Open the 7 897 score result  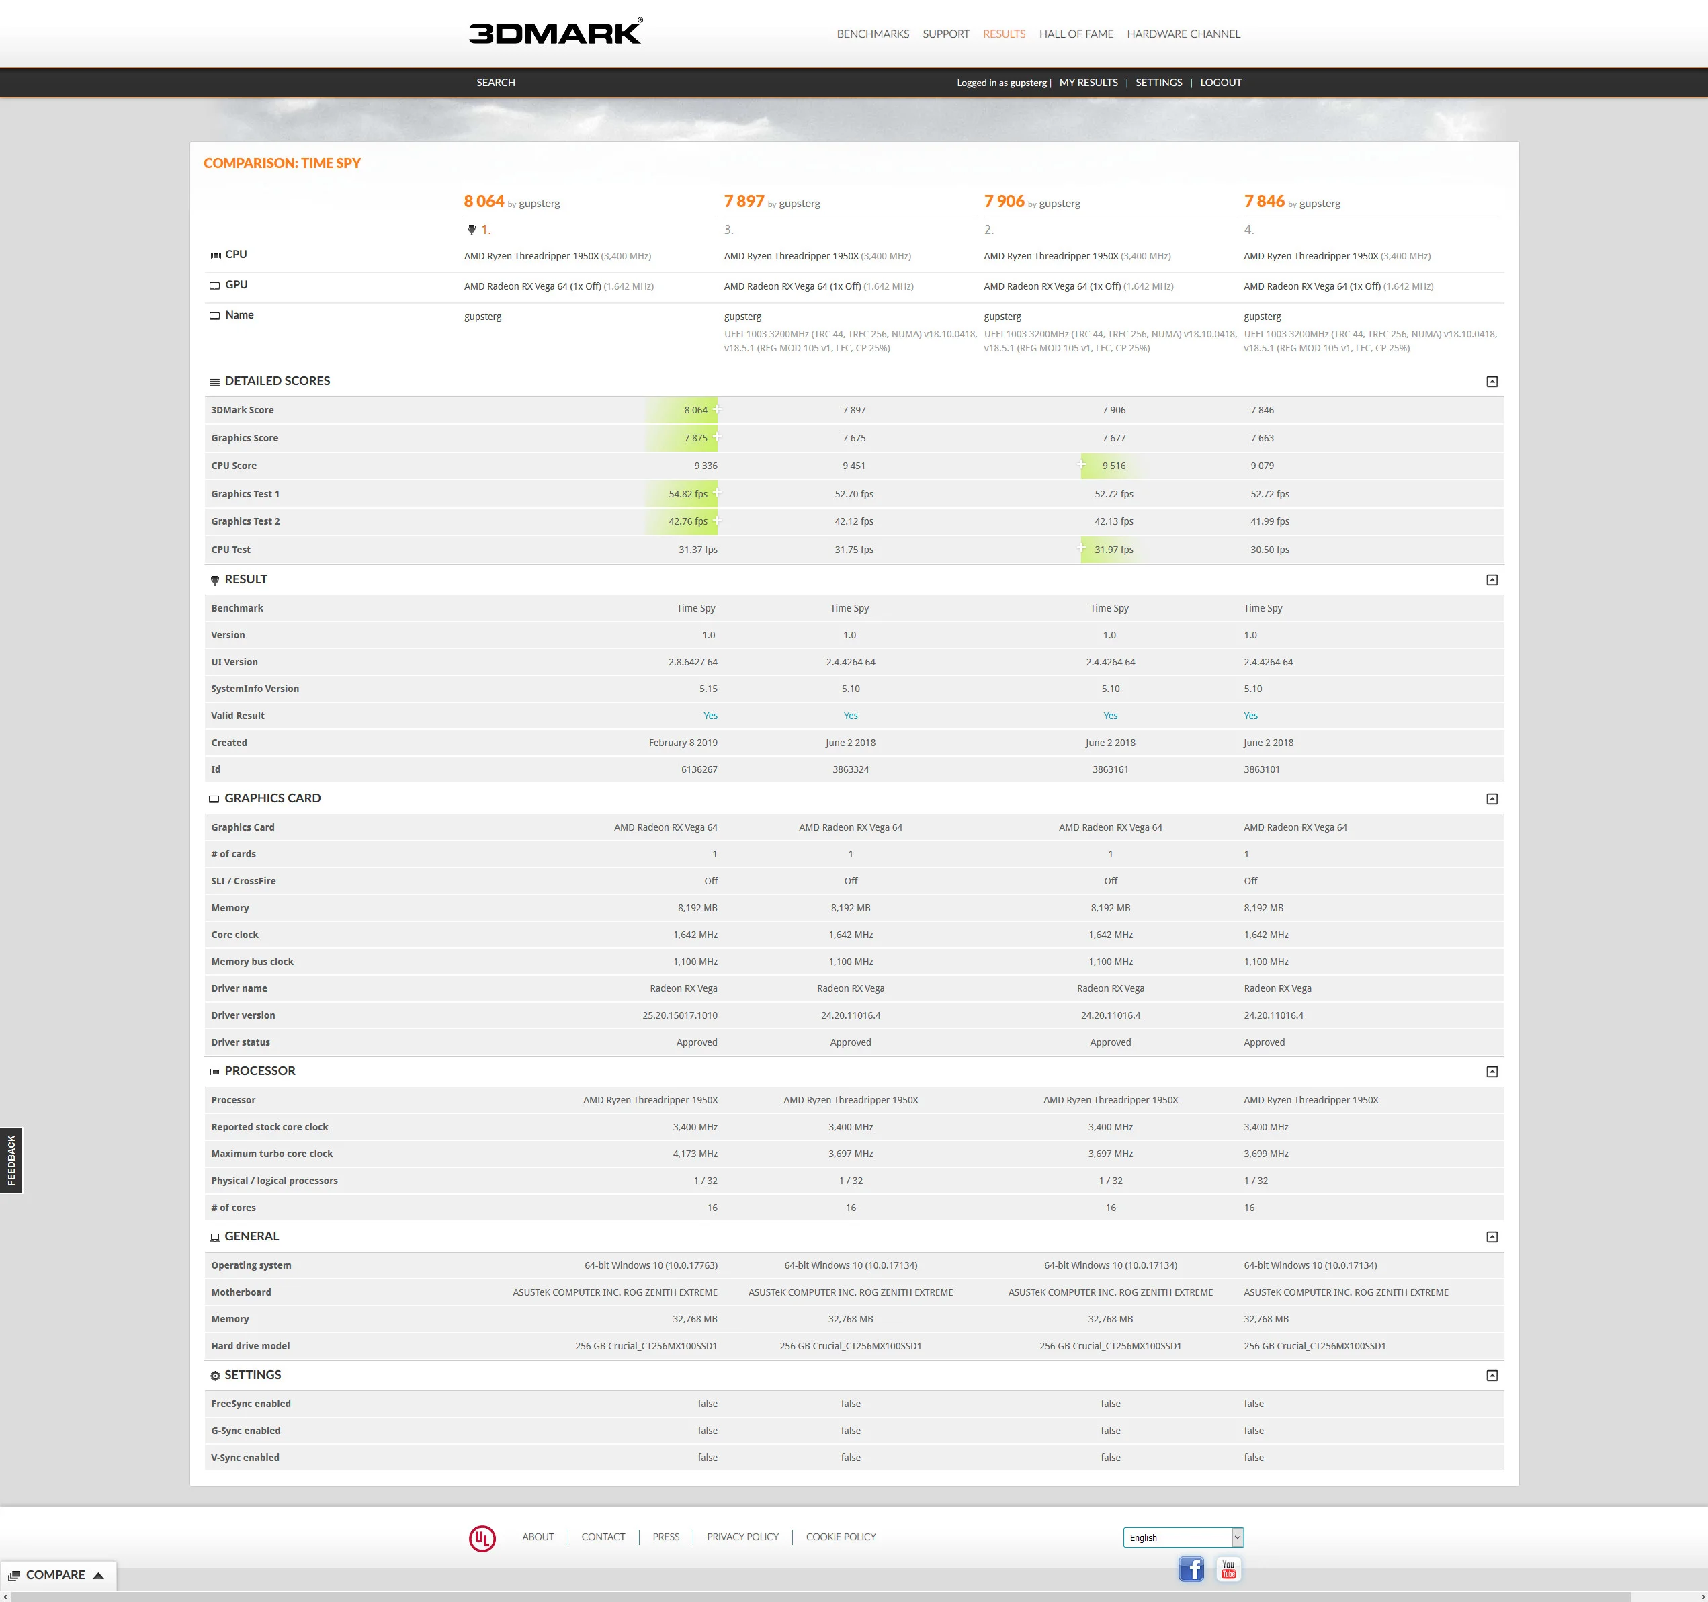click(744, 201)
